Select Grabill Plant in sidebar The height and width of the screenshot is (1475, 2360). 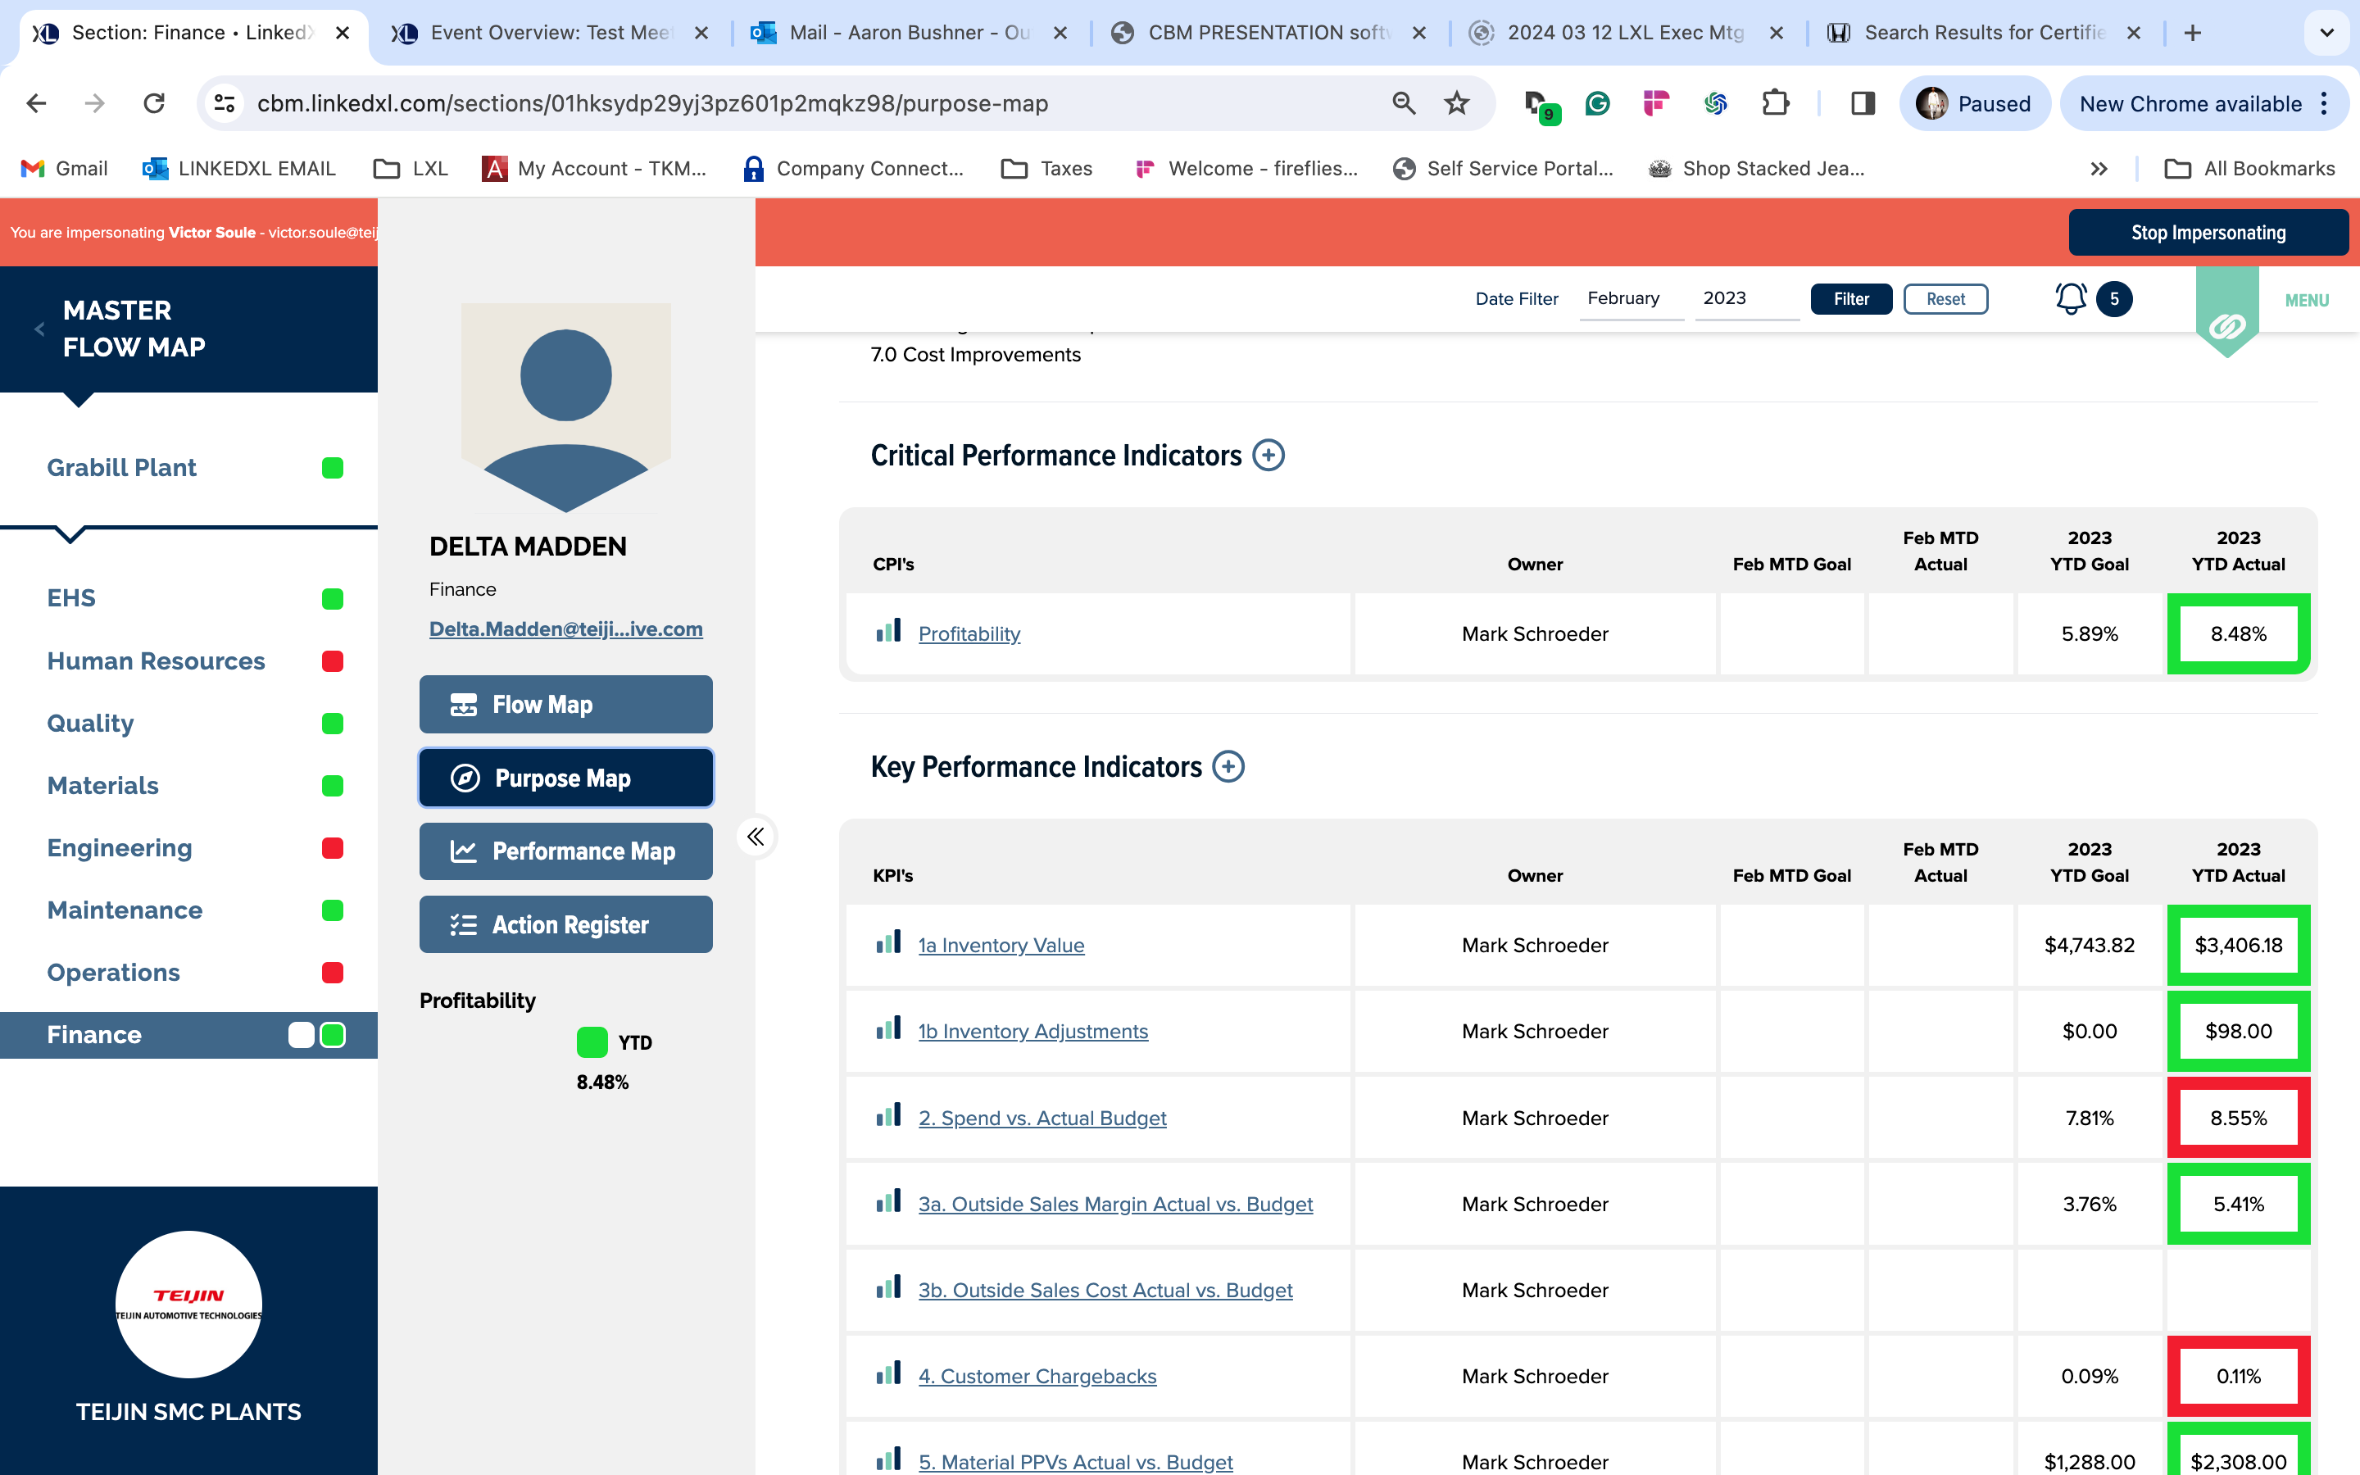(x=122, y=467)
